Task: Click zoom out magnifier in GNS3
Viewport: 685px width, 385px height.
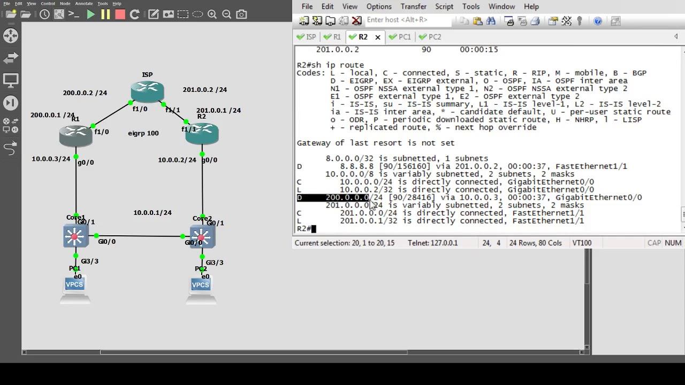Action: click(x=226, y=14)
